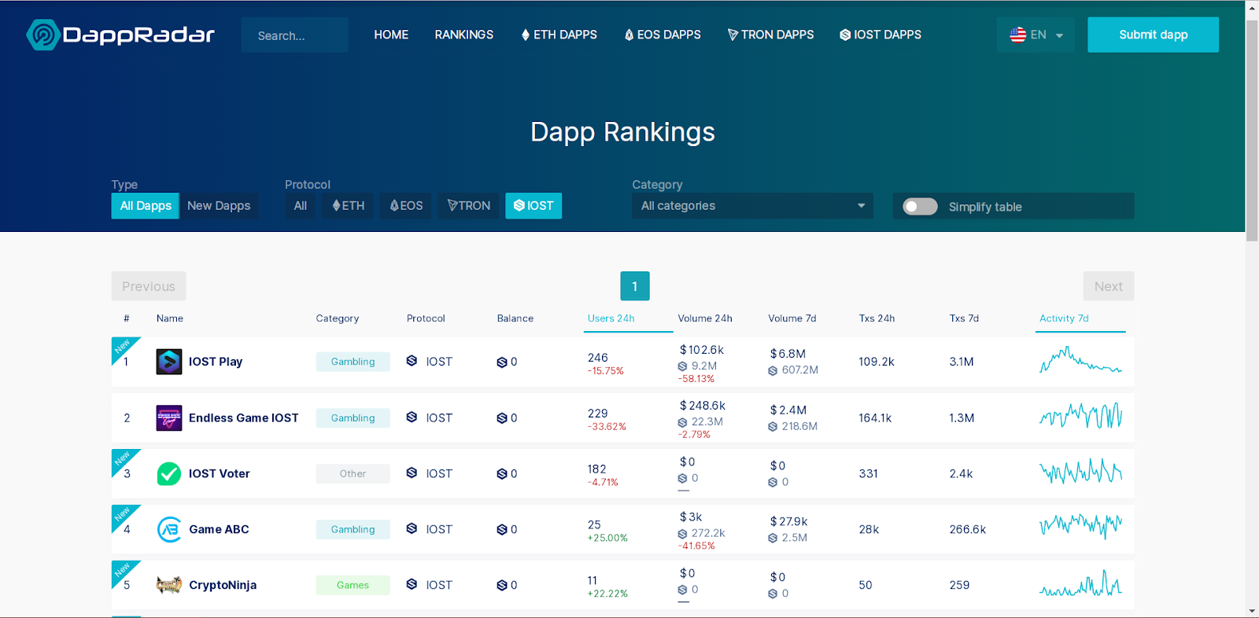Click the Previous page button
Screen dimensions: 1259x618
149,286
